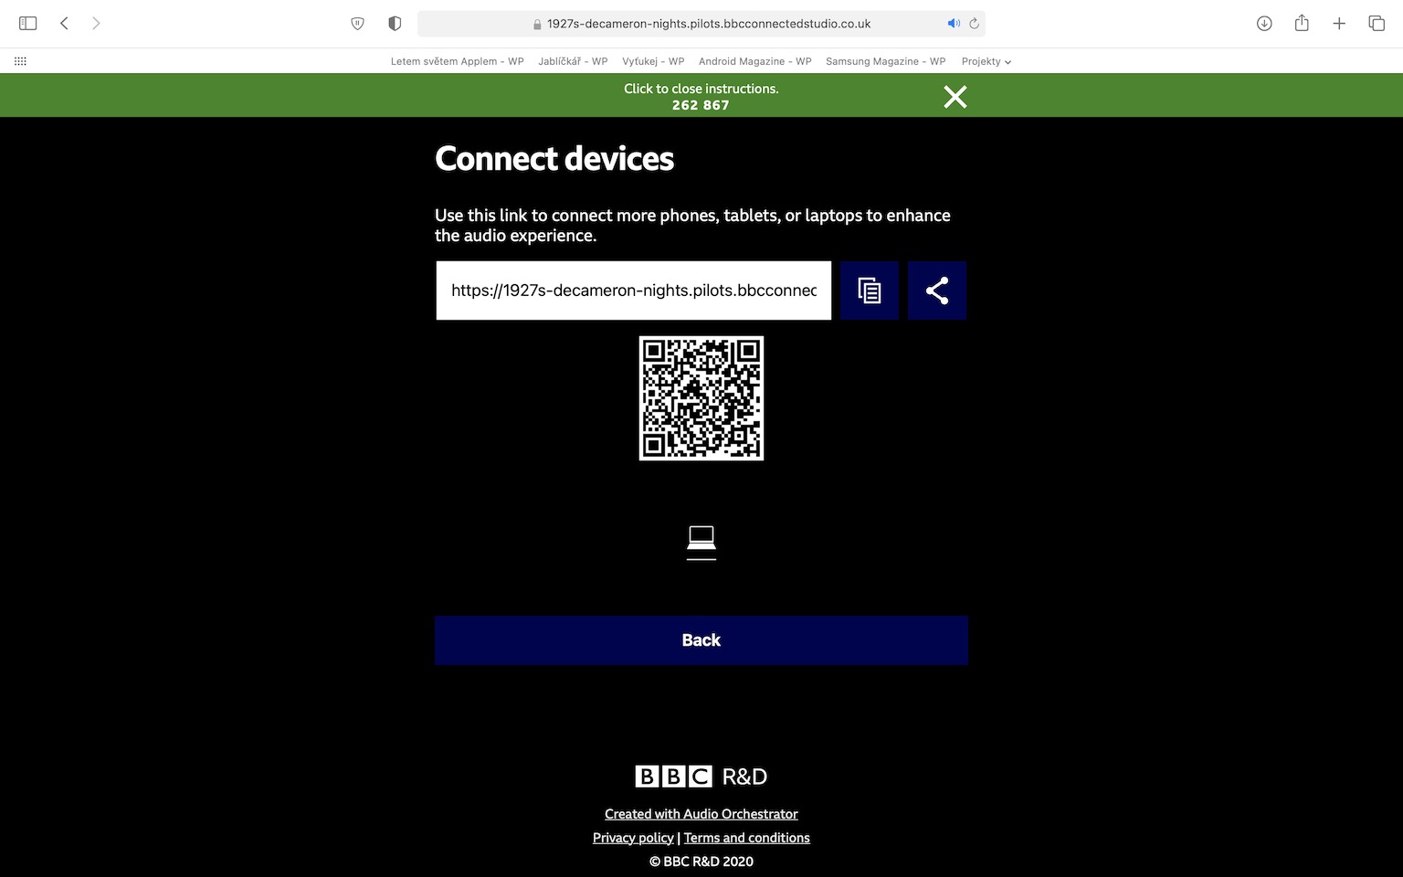The width and height of the screenshot is (1403, 877).
Task: Close instructions with the white X icon
Action: pos(955,97)
